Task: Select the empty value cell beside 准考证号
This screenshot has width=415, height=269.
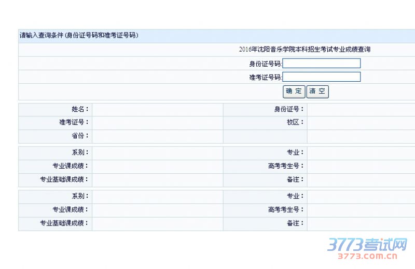Action: pos(157,123)
